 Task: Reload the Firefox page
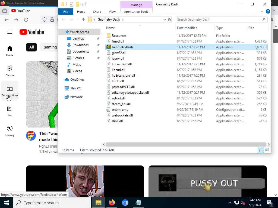26,19
